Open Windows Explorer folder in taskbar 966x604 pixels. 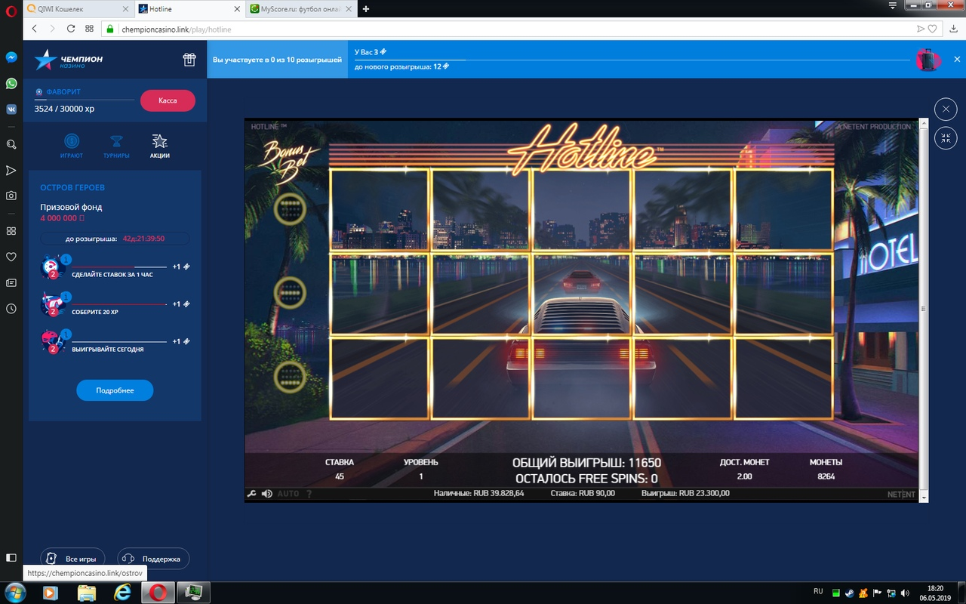(x=87, y=593)
